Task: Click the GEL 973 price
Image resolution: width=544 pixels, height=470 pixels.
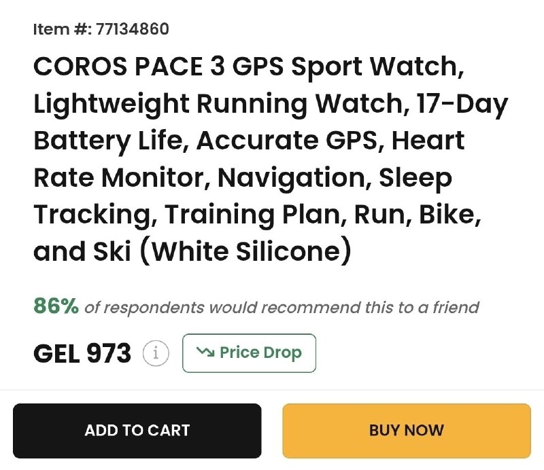Action: pyautogui.click(x=82, y=353)
